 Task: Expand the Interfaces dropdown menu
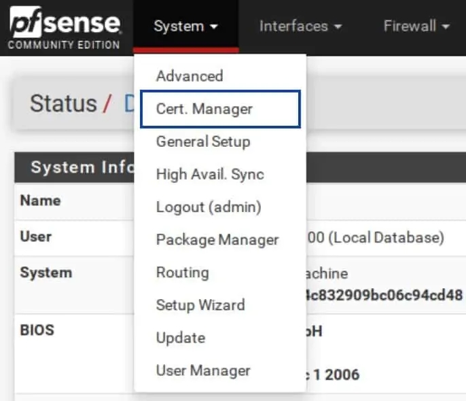coord(300,27)
